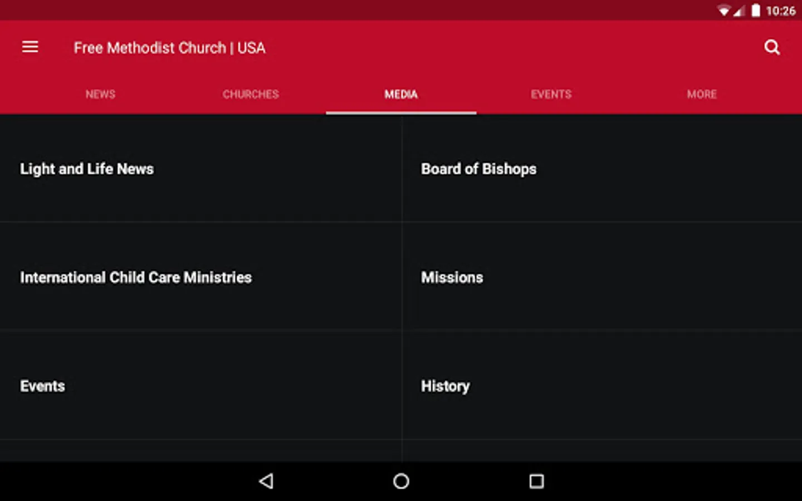Viewport: 802px width, 501px height.
Task: Switch to the Events tab
Action: click(551, 94)
